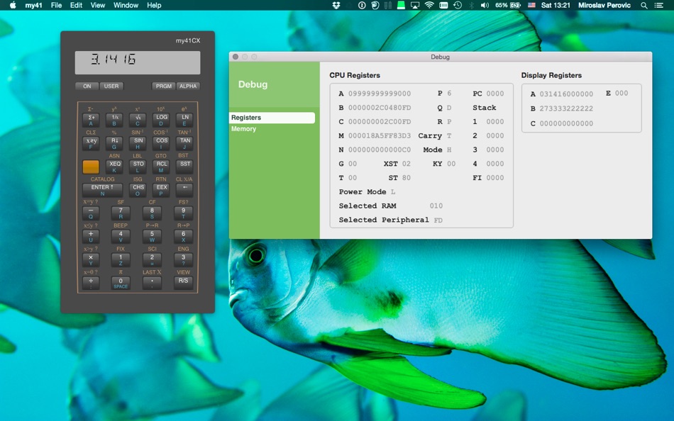Image resolution: width=674 pixels, height=421 pixels.
Task: Click the RCL key
Action: point(162,167)
